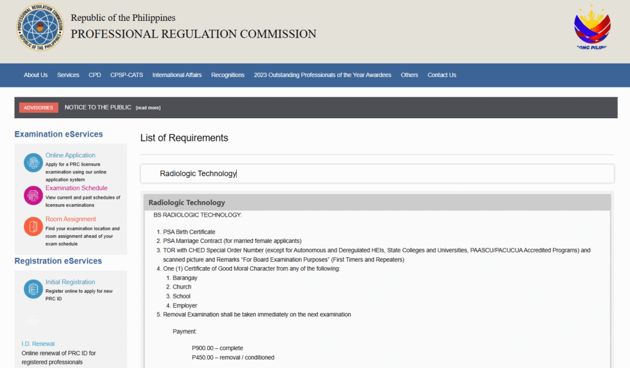630x368 pixels.
Task: Open the CPD menu
Action: click(x=94, y=74)
